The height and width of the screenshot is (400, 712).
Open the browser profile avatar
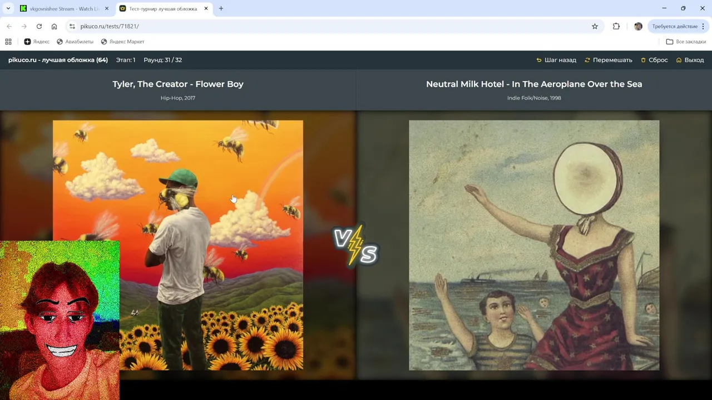point(638,26)
